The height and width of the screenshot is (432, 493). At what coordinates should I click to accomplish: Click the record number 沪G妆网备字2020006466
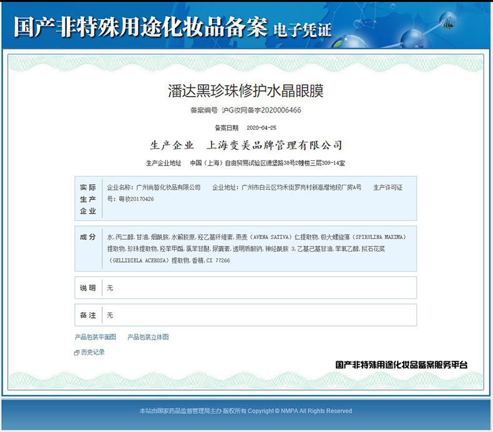tap(261, 110)
